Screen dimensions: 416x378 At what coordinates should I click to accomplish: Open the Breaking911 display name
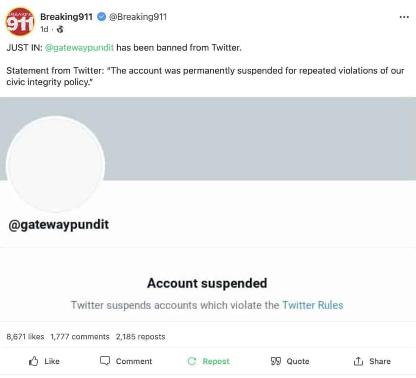coord(66,17)
